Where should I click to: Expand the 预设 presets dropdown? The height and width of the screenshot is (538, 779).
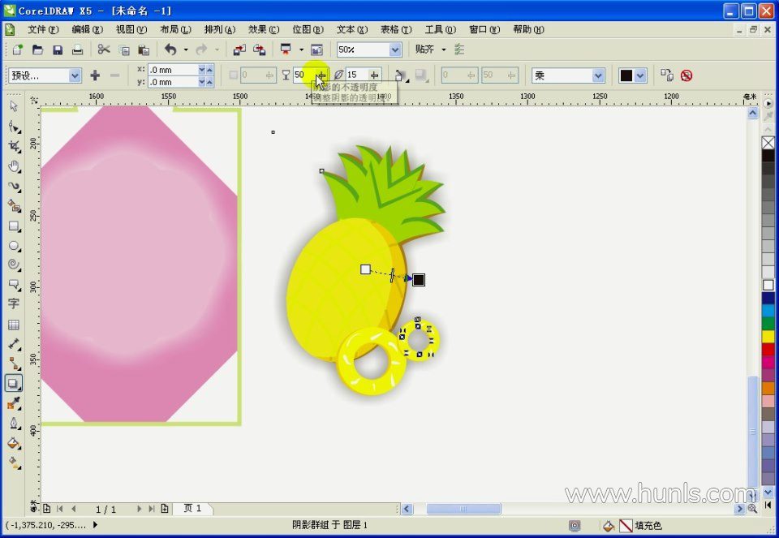coord(75,75)
